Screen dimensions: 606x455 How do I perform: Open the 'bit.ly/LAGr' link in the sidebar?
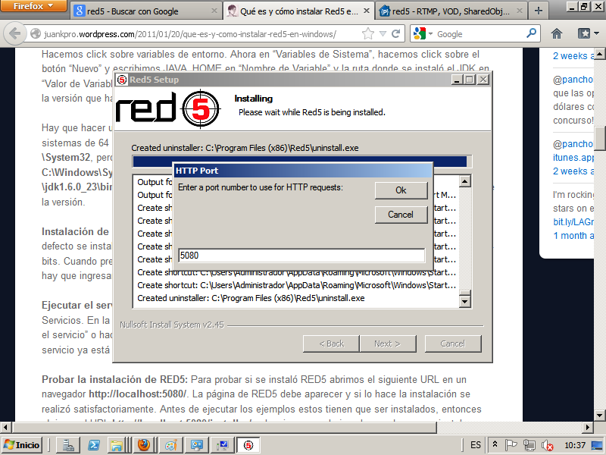point(573,222)
